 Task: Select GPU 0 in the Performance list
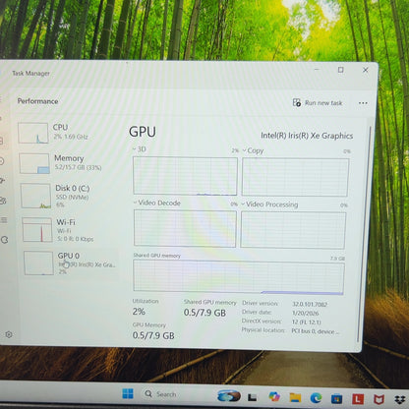coord(71,263)
